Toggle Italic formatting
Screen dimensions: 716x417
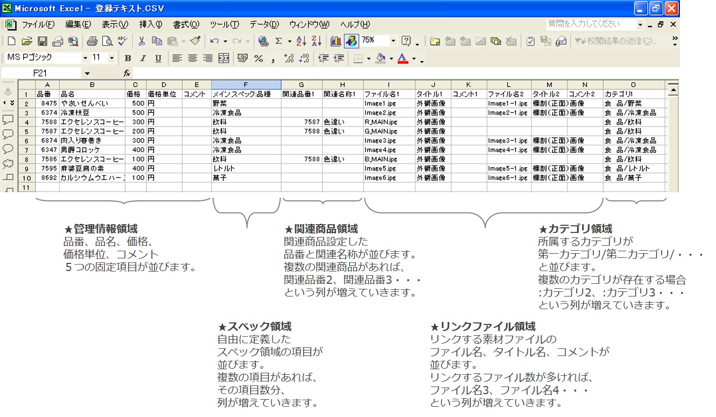point(143,58)
